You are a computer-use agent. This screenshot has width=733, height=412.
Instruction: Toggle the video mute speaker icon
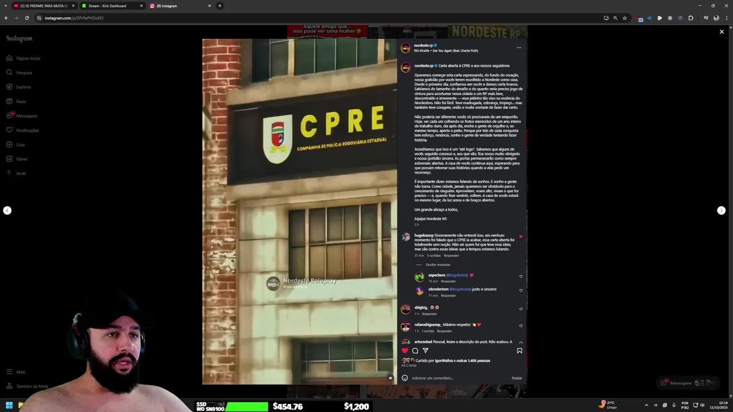(x=391, y=378)
